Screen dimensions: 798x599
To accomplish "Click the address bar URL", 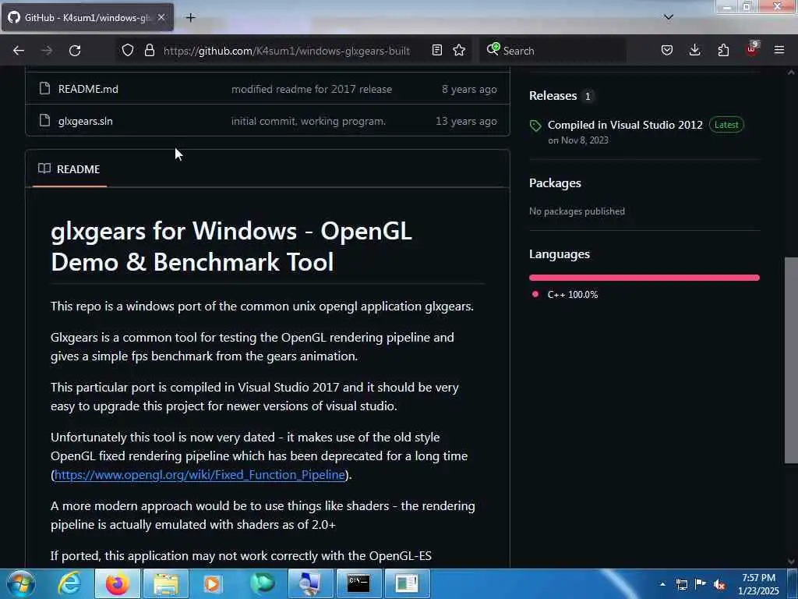I will [x=287, y=51].
